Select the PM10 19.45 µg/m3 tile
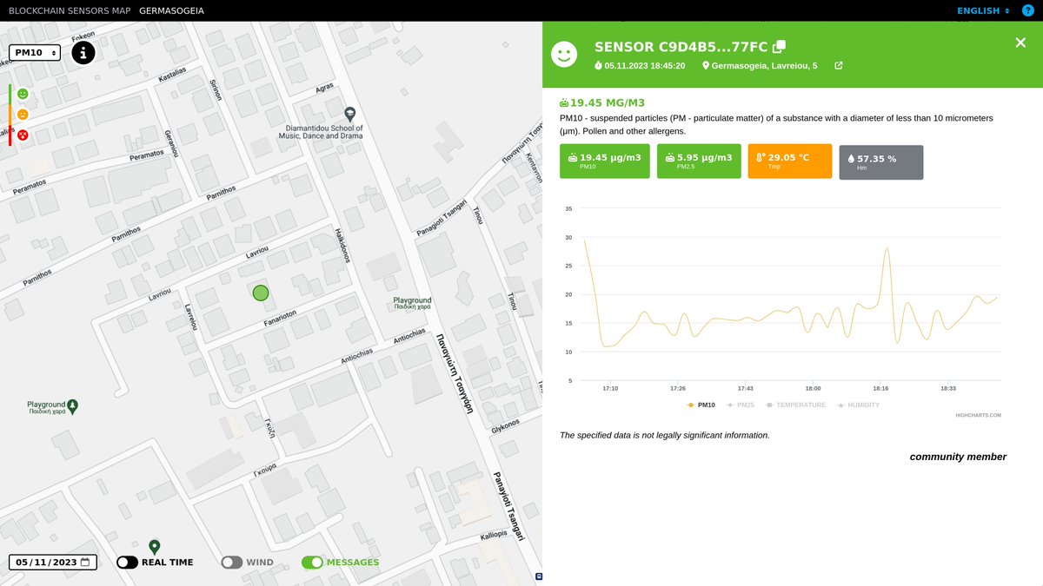The height and width of the screenshot is (586, 1043). pos(605,161)
